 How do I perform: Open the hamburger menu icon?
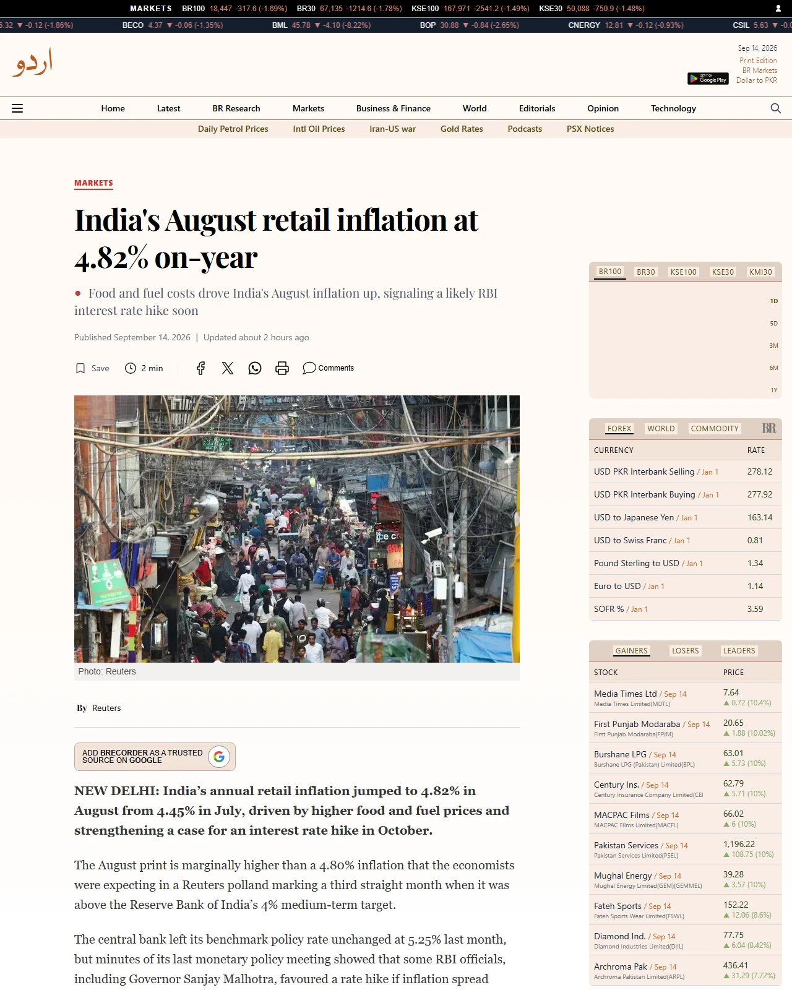17,108
